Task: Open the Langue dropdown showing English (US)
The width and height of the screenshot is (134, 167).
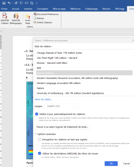Action: 63,106
